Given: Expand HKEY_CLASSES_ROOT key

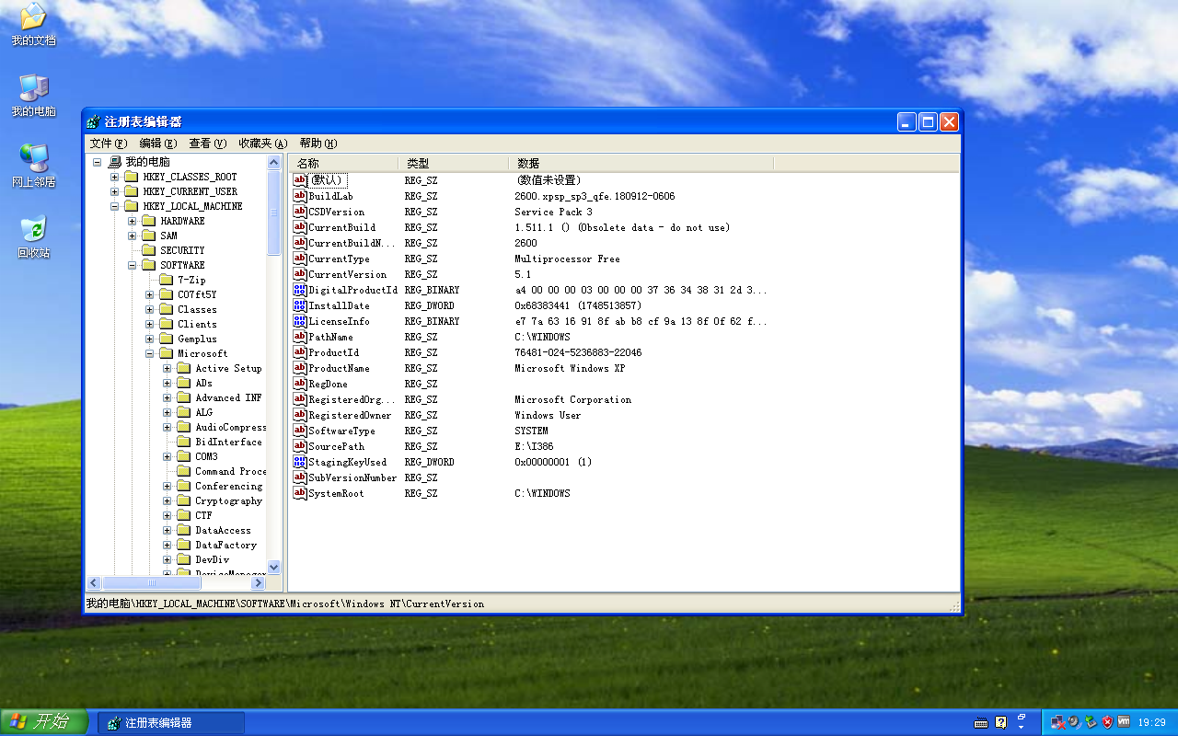Looking at the screenshot, I should click(x=114, y=177).
